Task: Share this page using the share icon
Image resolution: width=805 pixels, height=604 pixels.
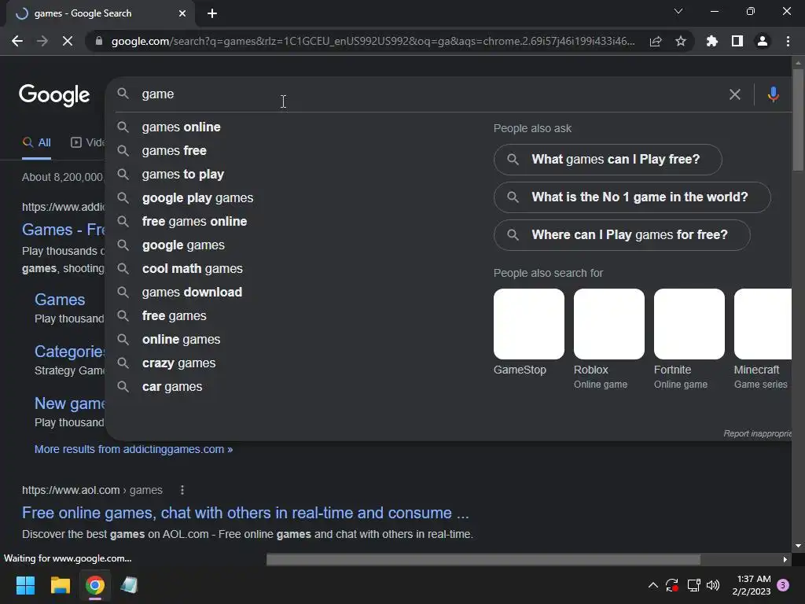Action: click(x=656, y=41)
